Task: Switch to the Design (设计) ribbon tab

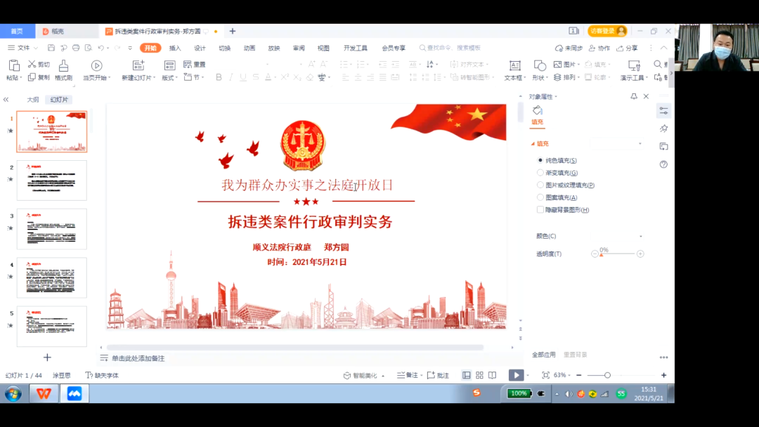Action: 200,48
